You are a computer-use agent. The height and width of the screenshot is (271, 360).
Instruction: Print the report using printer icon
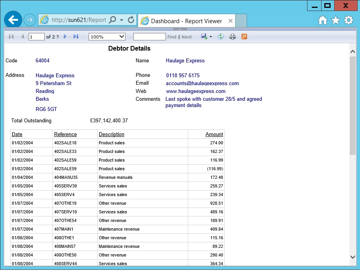(x=233, y=36)
